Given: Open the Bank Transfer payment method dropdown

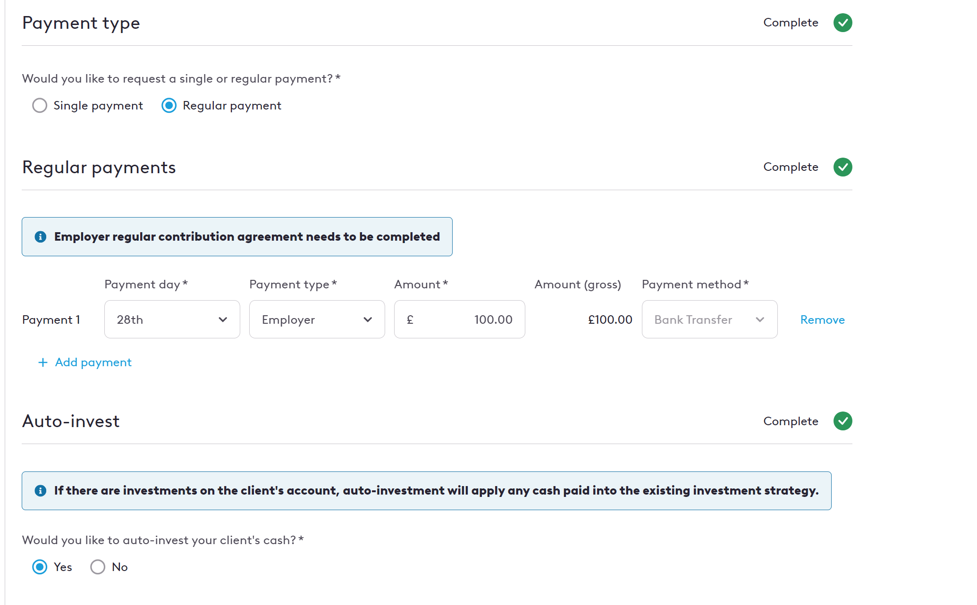Looking at the screenshot, I should coord(710,319).
